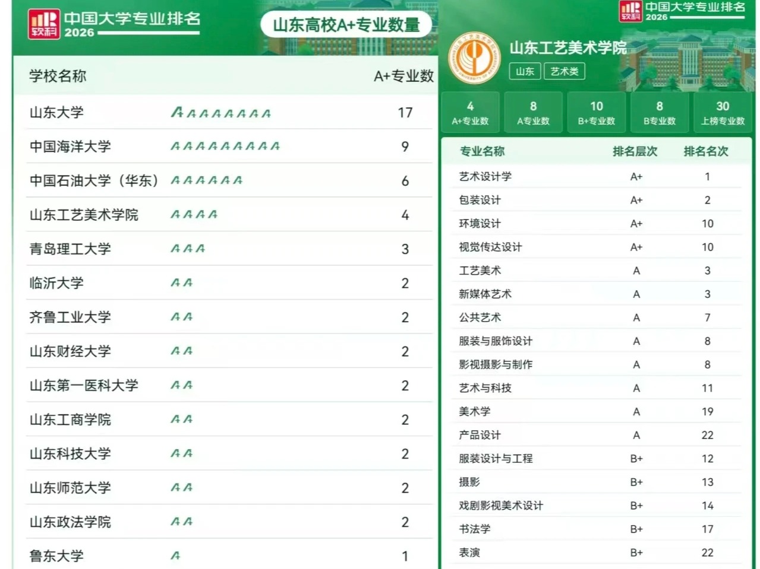This screenshot has width=760, height=569.
Task: Select the 山东政法学院 row
Action: [x=229, y=522]
